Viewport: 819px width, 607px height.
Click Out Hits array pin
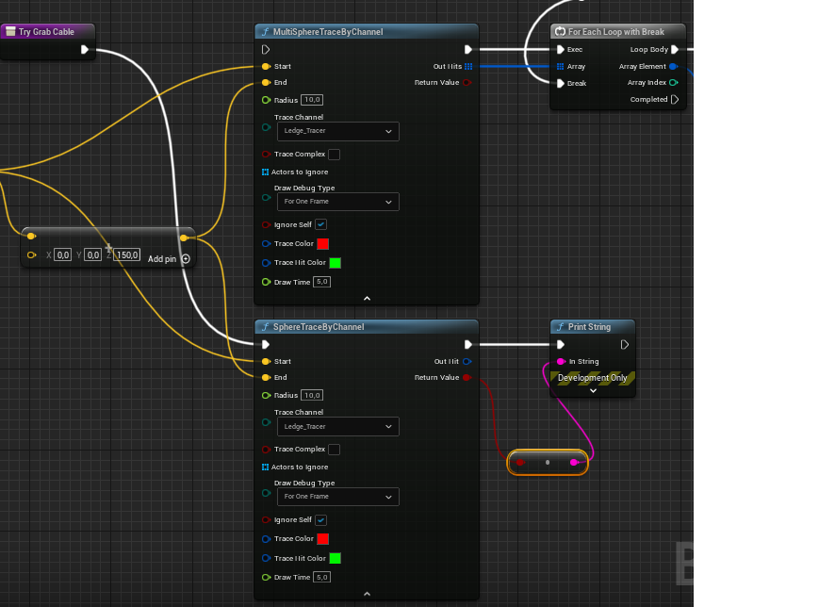tap(468, 66)
